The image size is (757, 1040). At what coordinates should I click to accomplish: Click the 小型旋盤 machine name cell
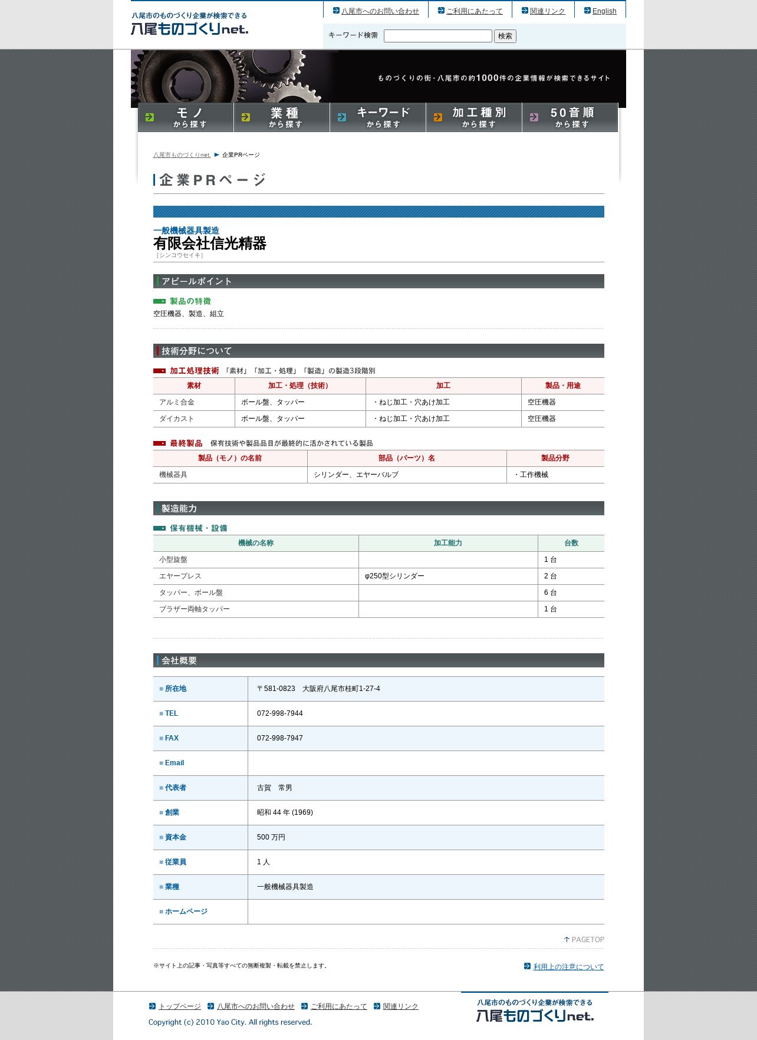coord(256,560)
